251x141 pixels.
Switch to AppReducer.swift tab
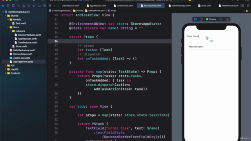coord(96,6)
